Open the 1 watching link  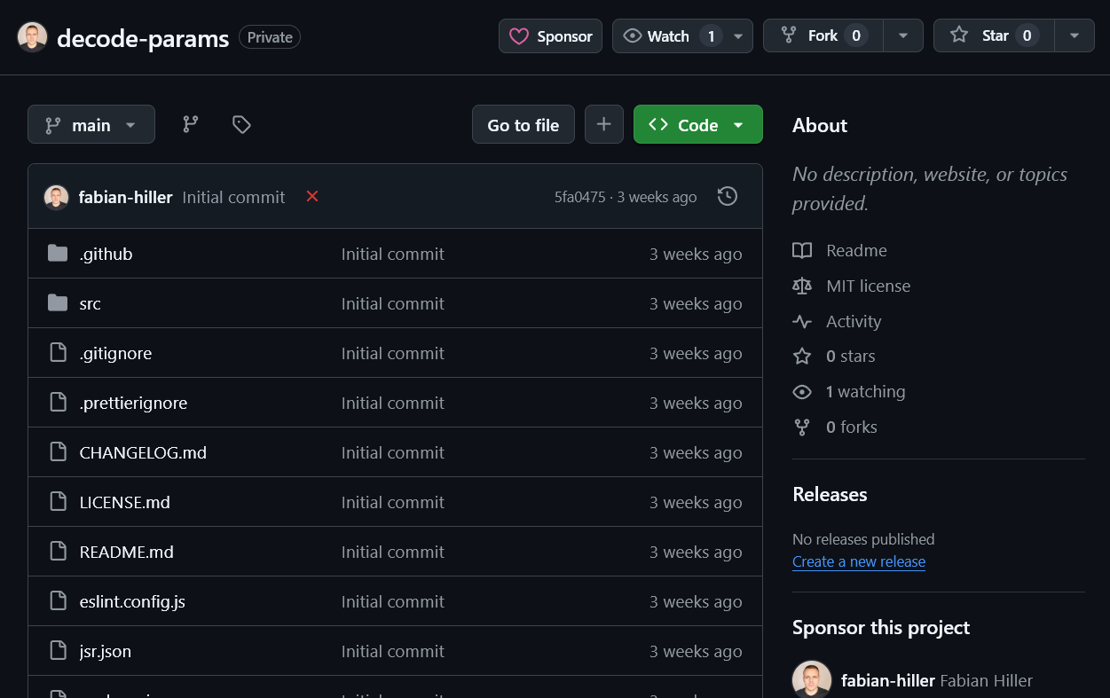(x=865, y=391)
